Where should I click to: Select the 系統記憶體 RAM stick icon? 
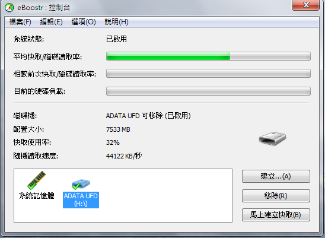point(37,180)
